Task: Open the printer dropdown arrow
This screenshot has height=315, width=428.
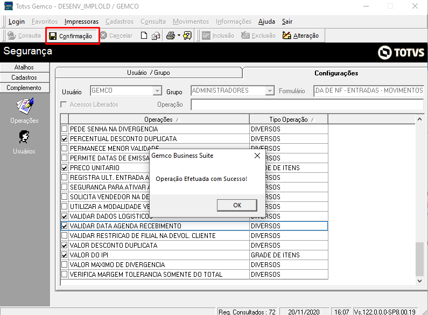Action: 179,36
